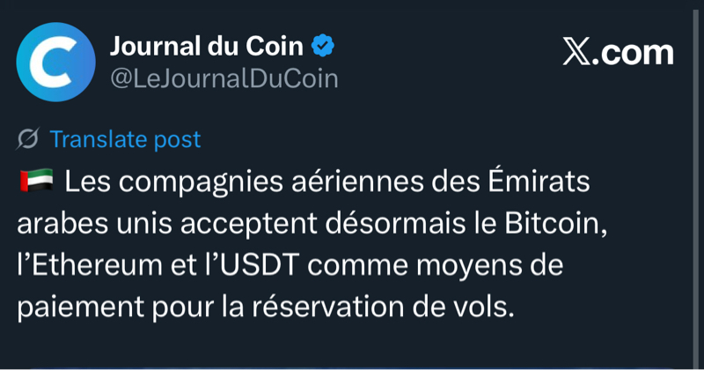This screenshot has width=704, height=370.
Task: Click the crossed-circle translate icon
Action: (28, 138)
